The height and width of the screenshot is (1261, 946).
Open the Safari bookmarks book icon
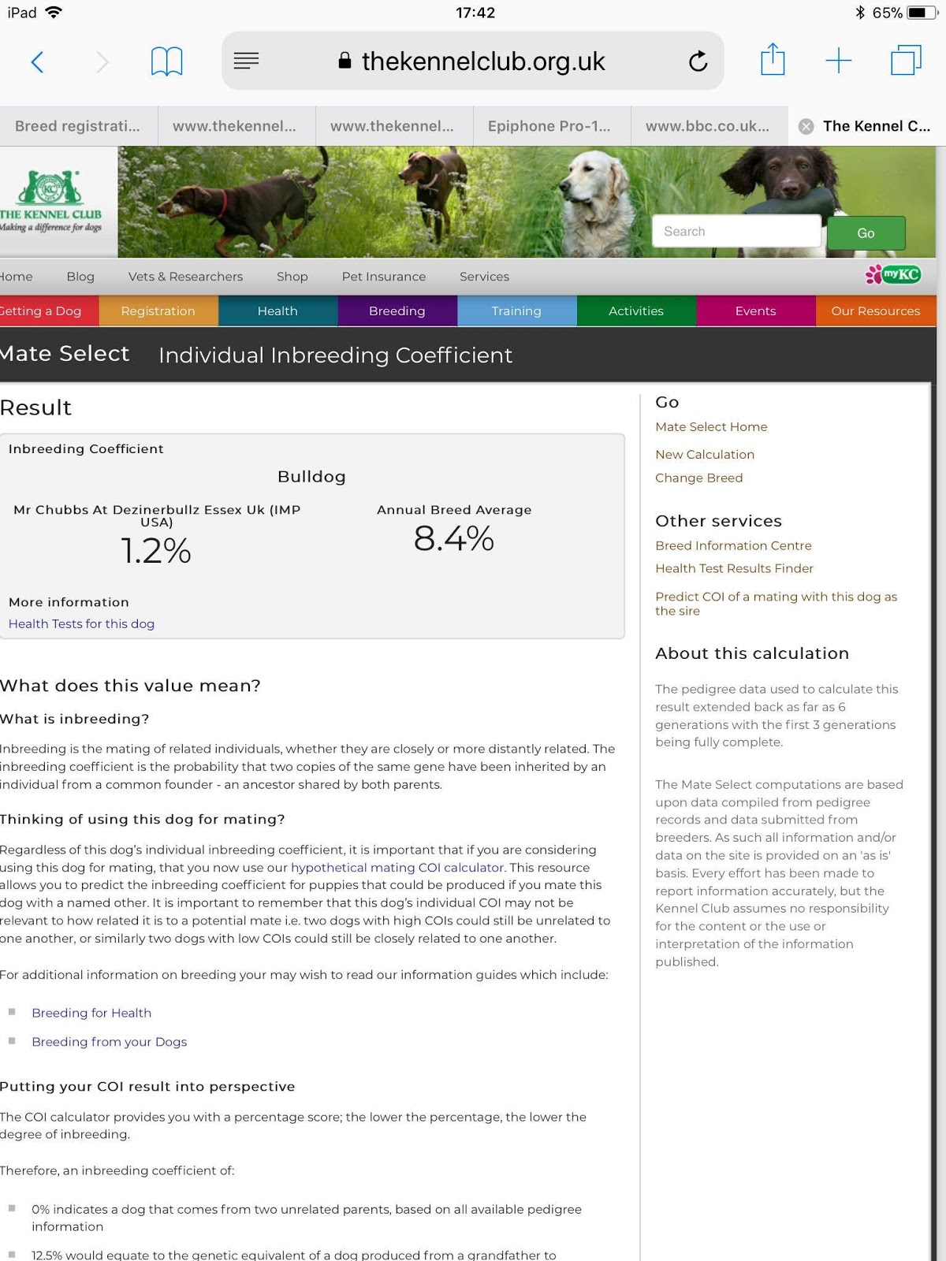pos(166,61)
